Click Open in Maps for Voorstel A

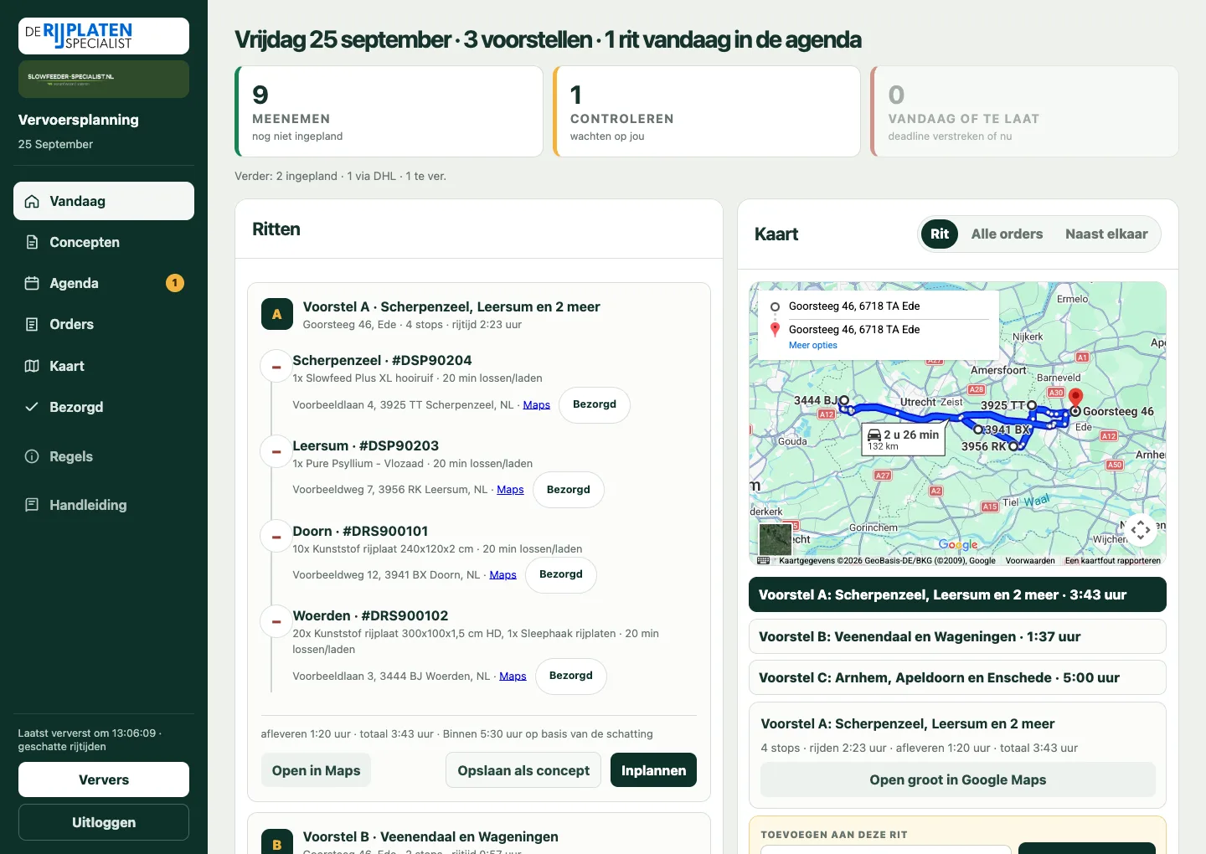(316, 770)
